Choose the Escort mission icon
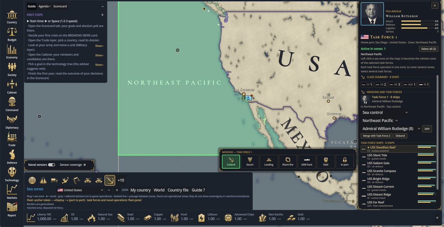This screenshot has width=444, height=227. tap(250, 161)
